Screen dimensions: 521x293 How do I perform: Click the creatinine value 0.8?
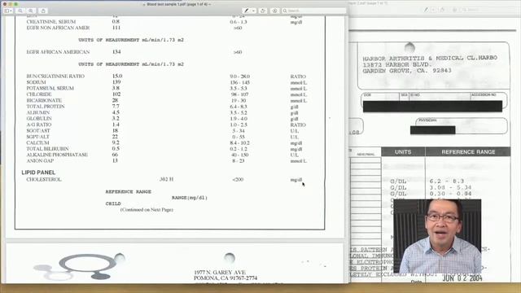[x=116, y=22]
